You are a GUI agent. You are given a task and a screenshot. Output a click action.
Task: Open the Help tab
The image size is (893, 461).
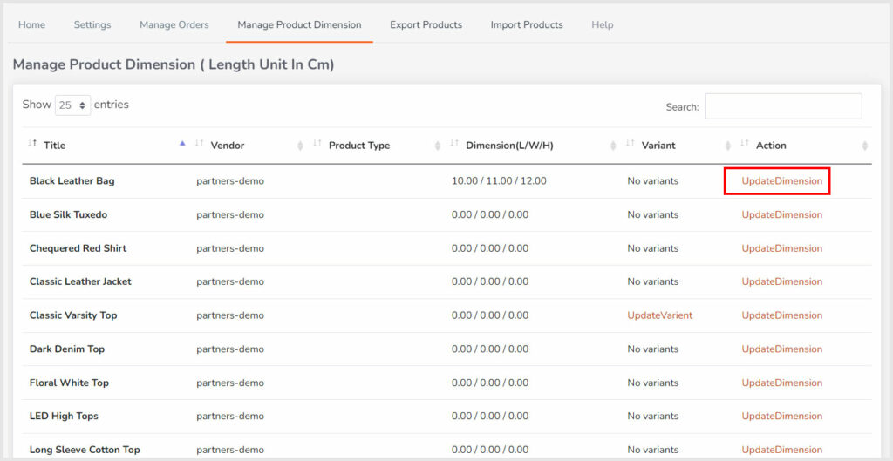pos(602,24)
